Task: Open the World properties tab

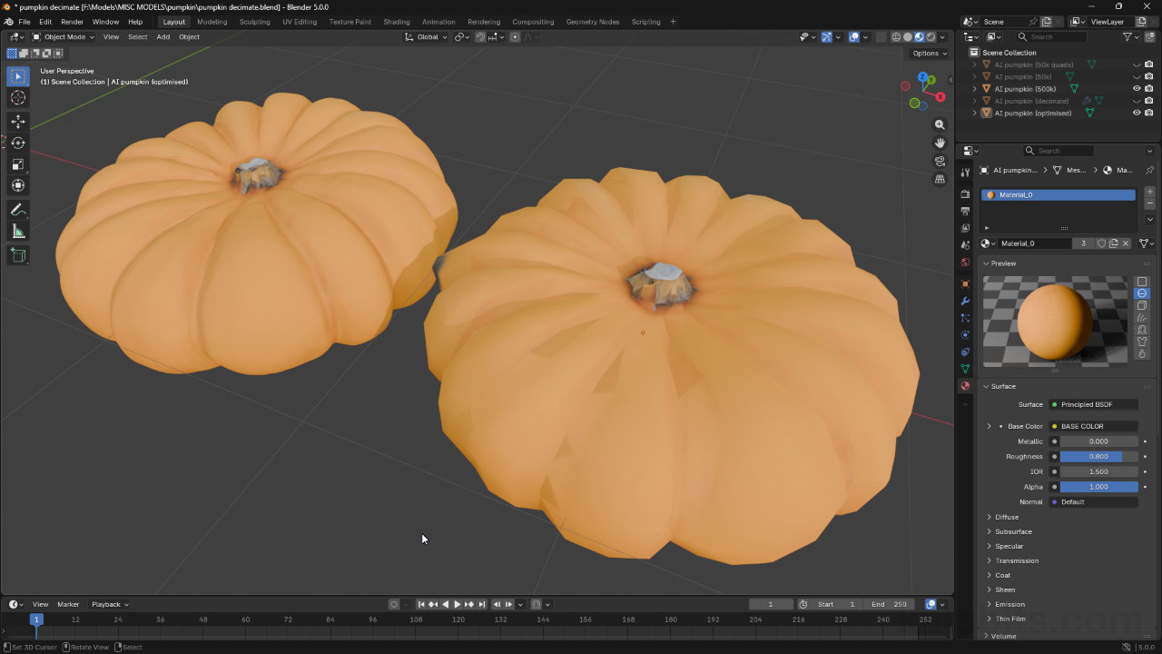Action: tap(965, 262)
